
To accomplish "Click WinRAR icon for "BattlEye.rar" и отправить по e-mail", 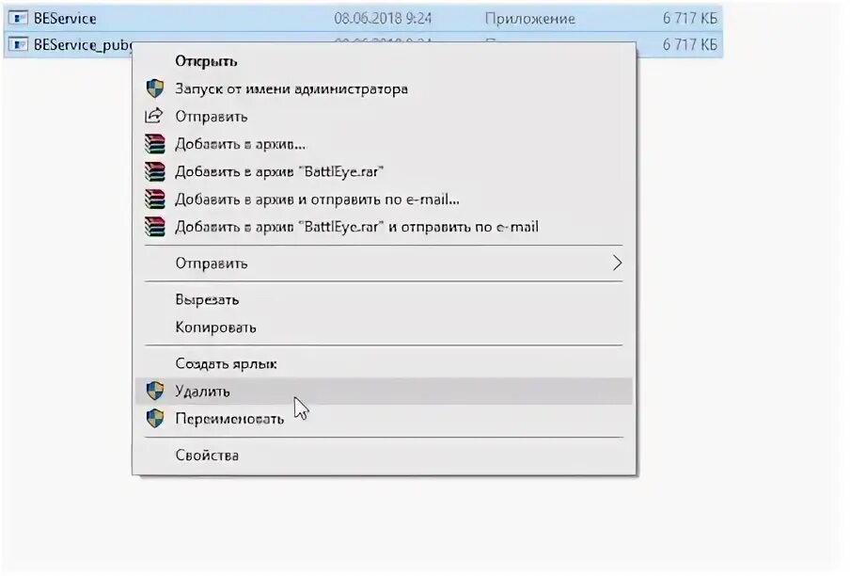I will point(155,227).
